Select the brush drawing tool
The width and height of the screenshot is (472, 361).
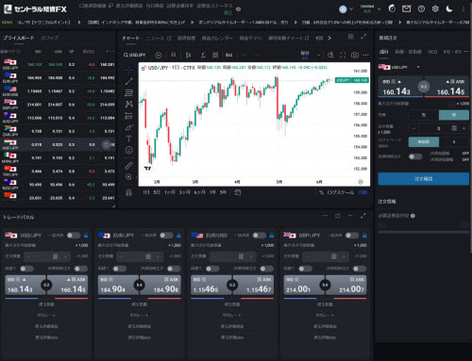(x=128, y=127)
